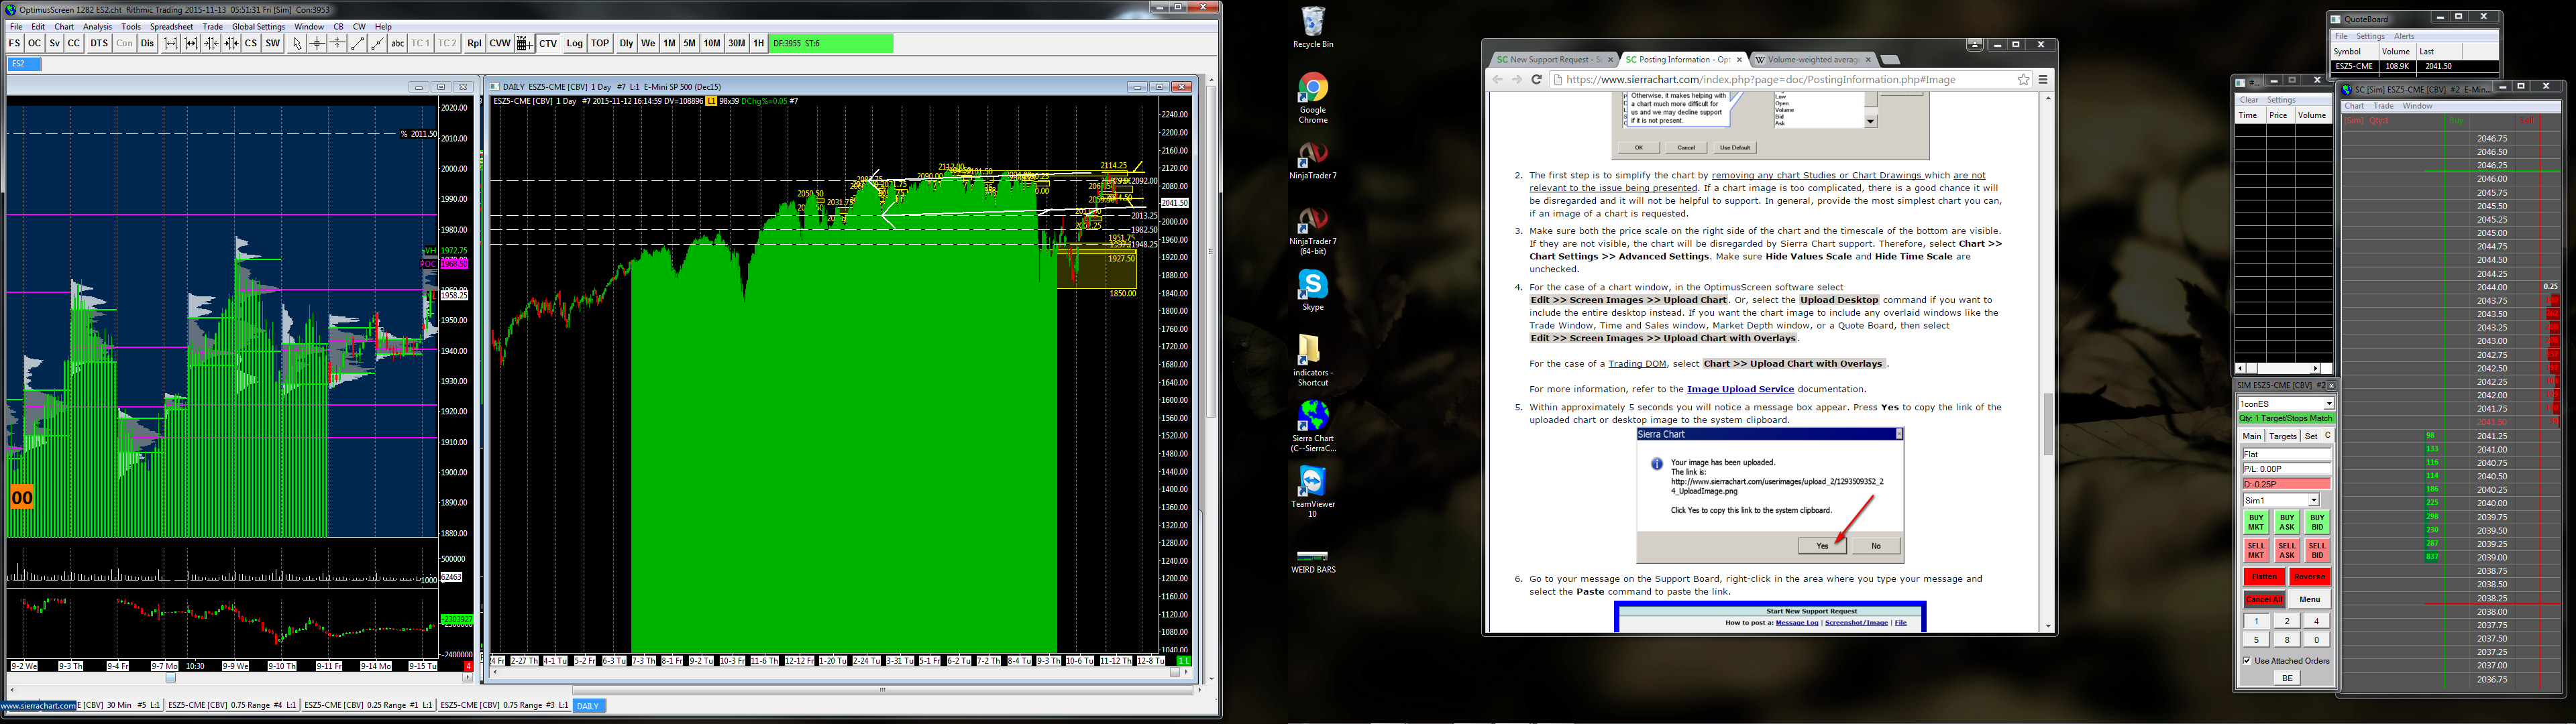Image resolution: width=2576 pixels, height=724 pixels.
Task: Click the trade window calculator icon
Action: 524,43
